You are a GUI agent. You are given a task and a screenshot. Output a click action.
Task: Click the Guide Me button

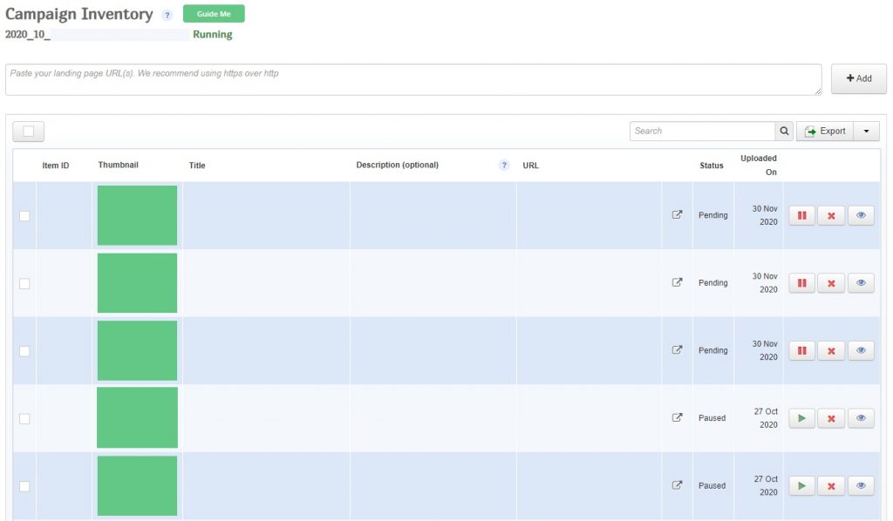pyautogui.click(x=214, y=14)
